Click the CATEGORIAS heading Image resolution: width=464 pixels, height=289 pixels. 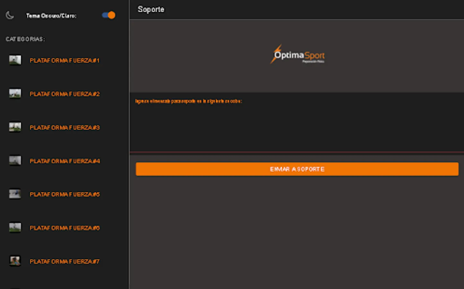(25, 39)
